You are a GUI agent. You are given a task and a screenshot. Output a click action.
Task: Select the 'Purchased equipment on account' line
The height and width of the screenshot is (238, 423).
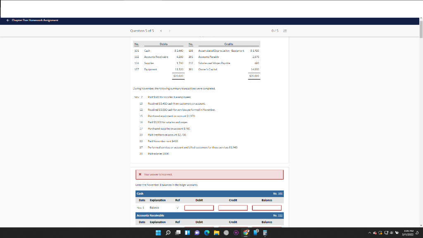(171, 116)
